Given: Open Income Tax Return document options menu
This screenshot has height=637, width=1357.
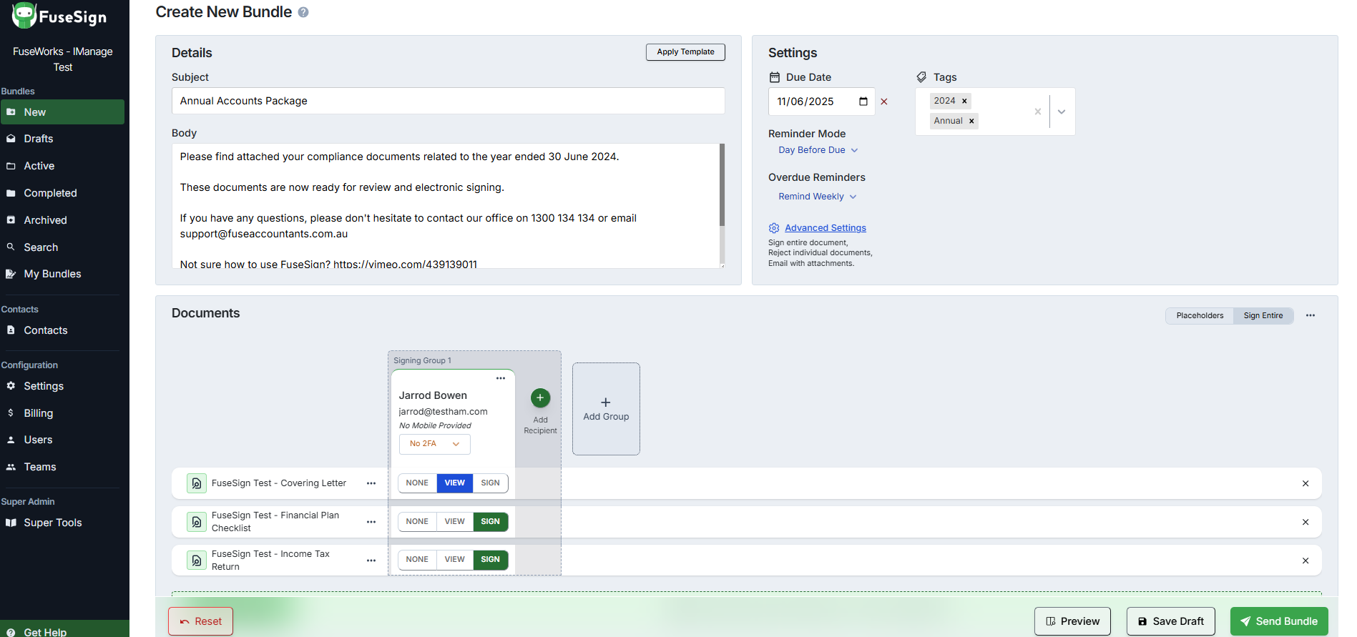Looking at the screenshot, I should click(x=371, y=561).
